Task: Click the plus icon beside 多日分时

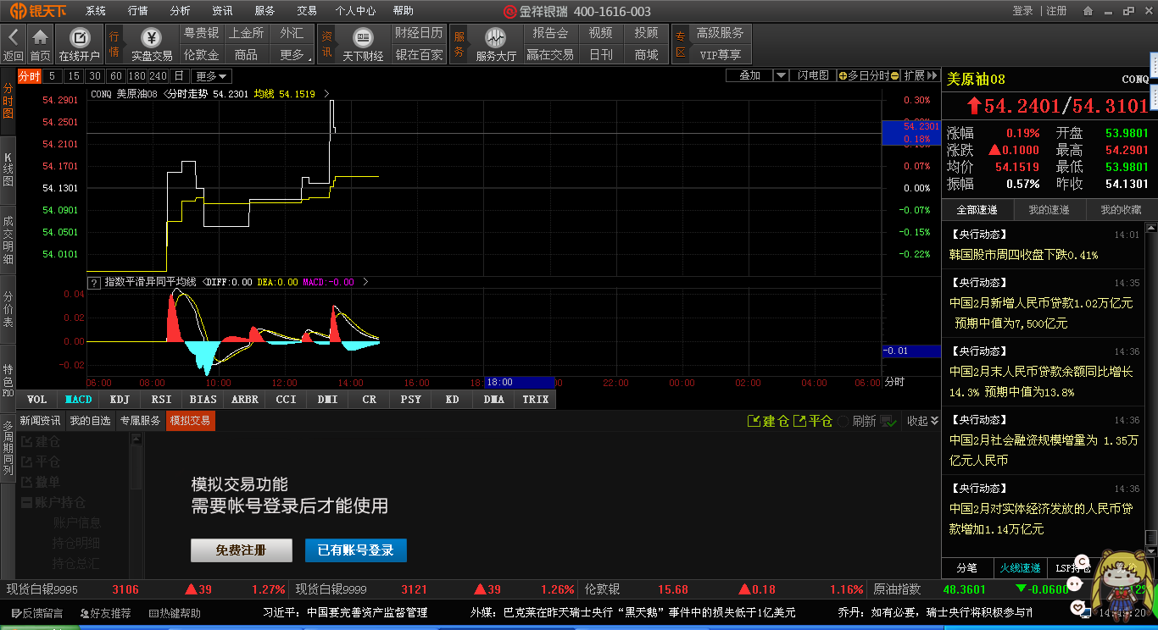Action: (x=843, y=75)
